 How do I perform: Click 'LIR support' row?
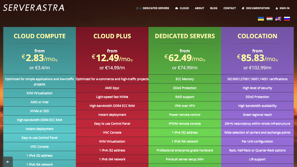[258, 159]
